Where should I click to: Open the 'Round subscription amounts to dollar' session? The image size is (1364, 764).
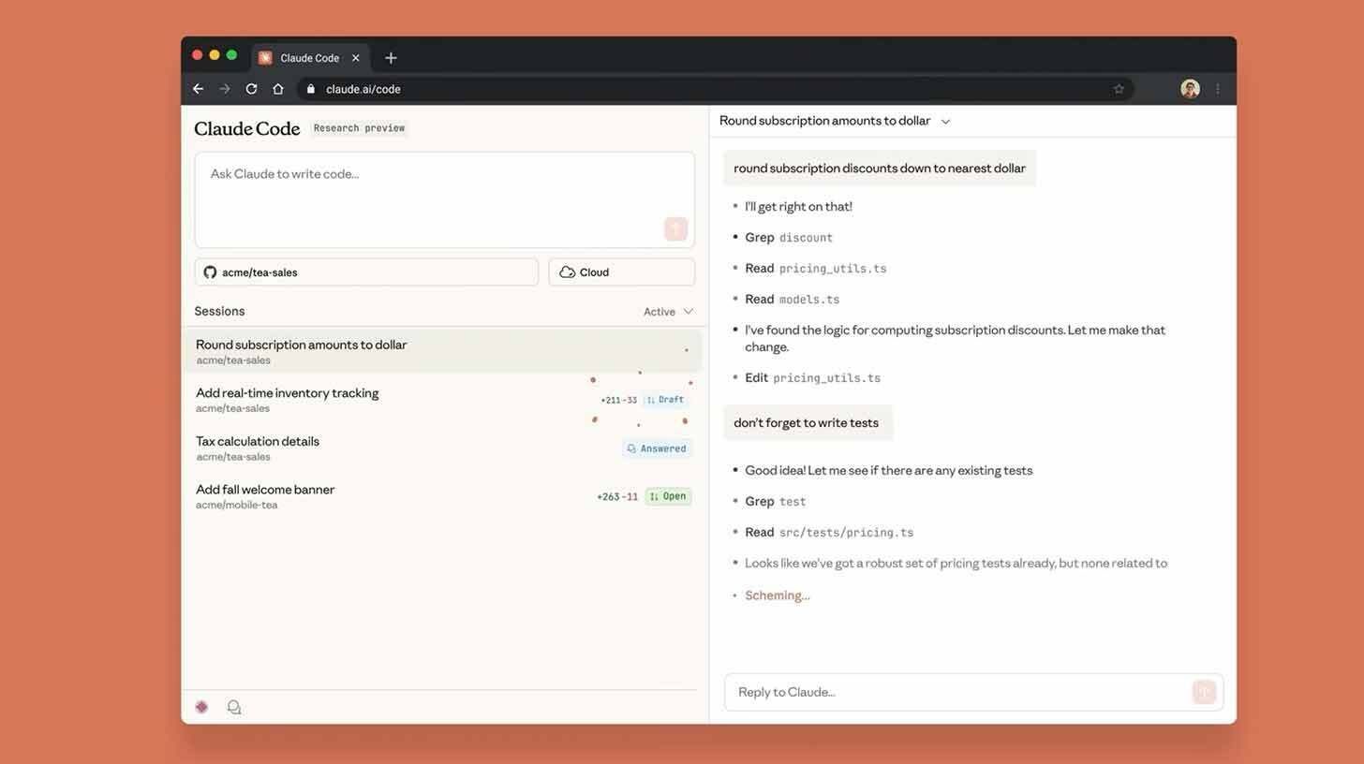(x=442, y=351)
